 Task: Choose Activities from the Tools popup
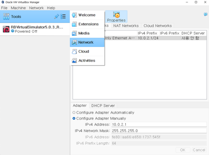pyautogui.click(x=87, y=61)
